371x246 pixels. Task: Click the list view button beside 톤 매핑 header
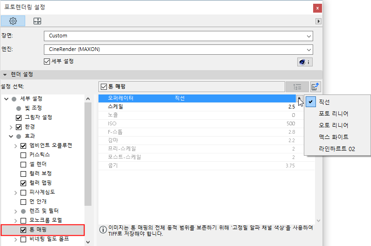pos(297,87)
